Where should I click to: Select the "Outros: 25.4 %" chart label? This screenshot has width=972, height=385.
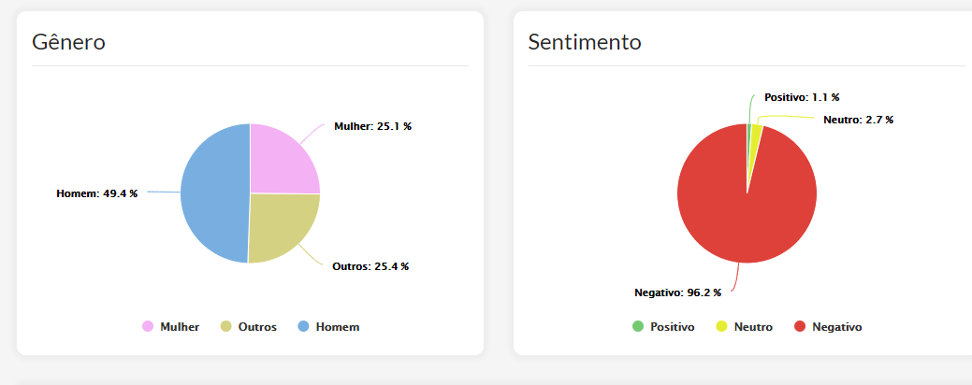click(370, 266)
